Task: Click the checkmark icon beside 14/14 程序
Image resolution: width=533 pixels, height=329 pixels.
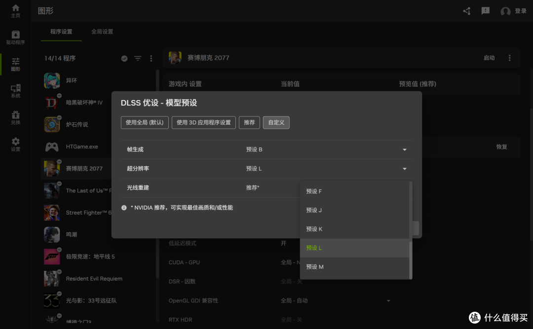Action: [124, 59]
